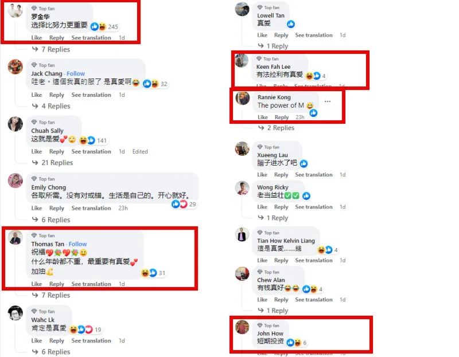
Task: Open Jack Chang's profile picture
Action: 15,66
